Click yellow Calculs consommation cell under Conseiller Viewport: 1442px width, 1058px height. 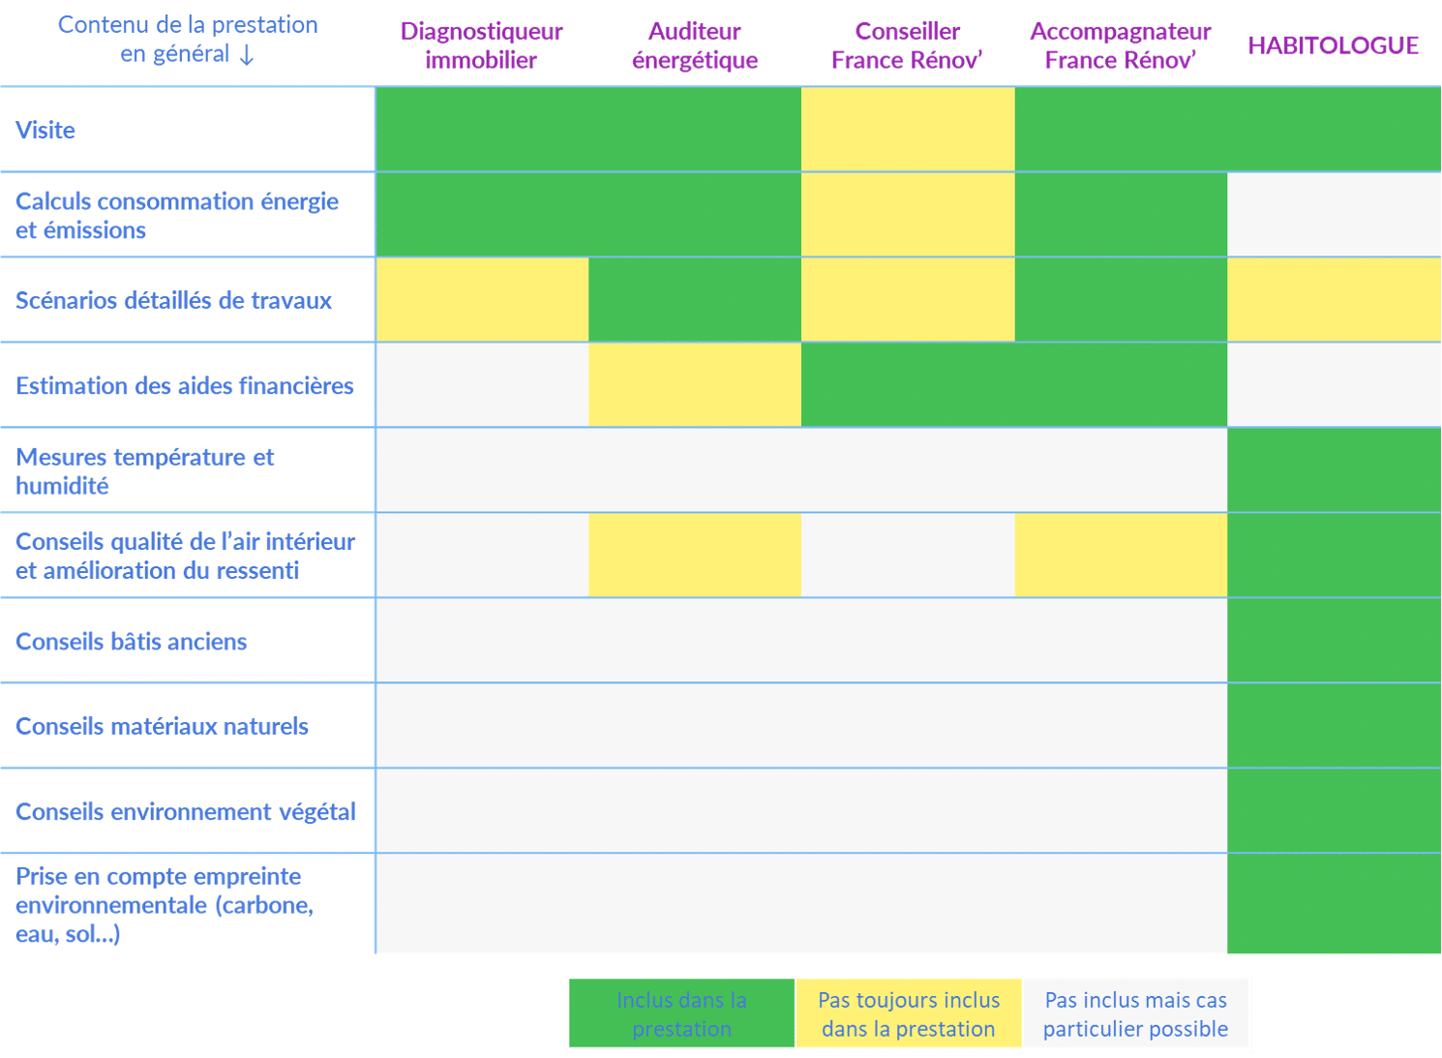908,215
